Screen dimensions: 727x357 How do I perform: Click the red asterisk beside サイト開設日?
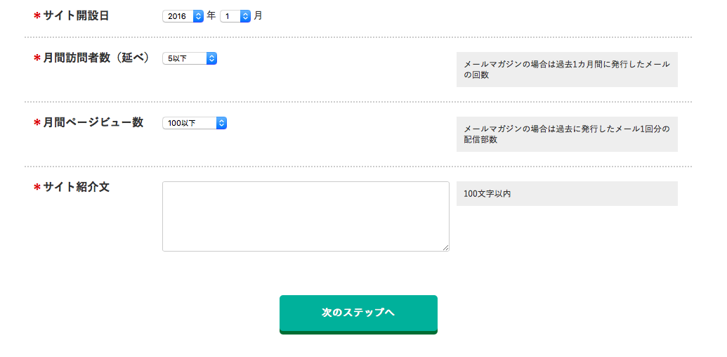click(37, 15)
